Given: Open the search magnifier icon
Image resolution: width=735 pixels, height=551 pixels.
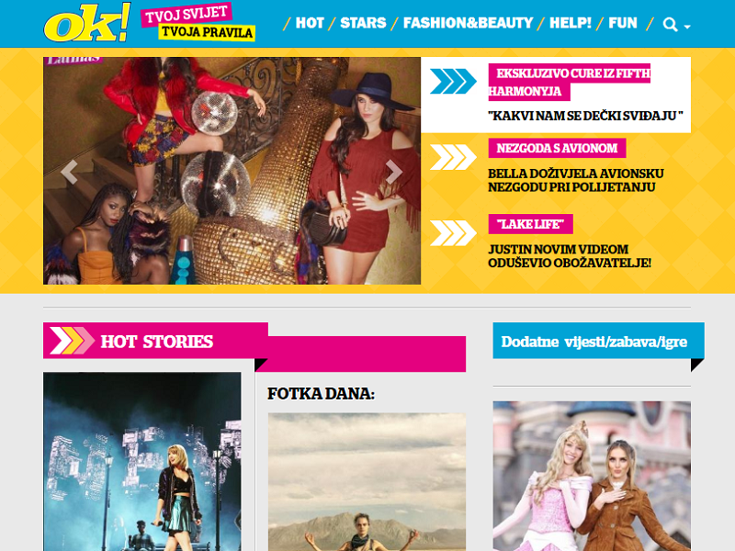Looking at the screenshot, I should click(x=670, y=25).
